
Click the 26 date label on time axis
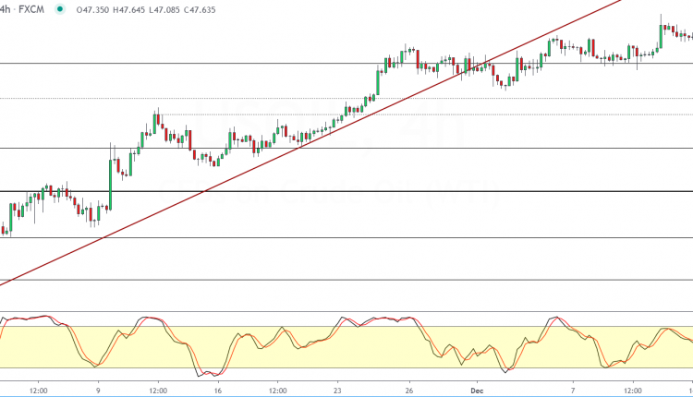pyautogui.click(x=408, y=391)
